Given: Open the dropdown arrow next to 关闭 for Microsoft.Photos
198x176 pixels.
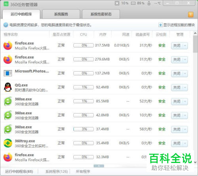Looking at the screenshot, I should 185,74.
